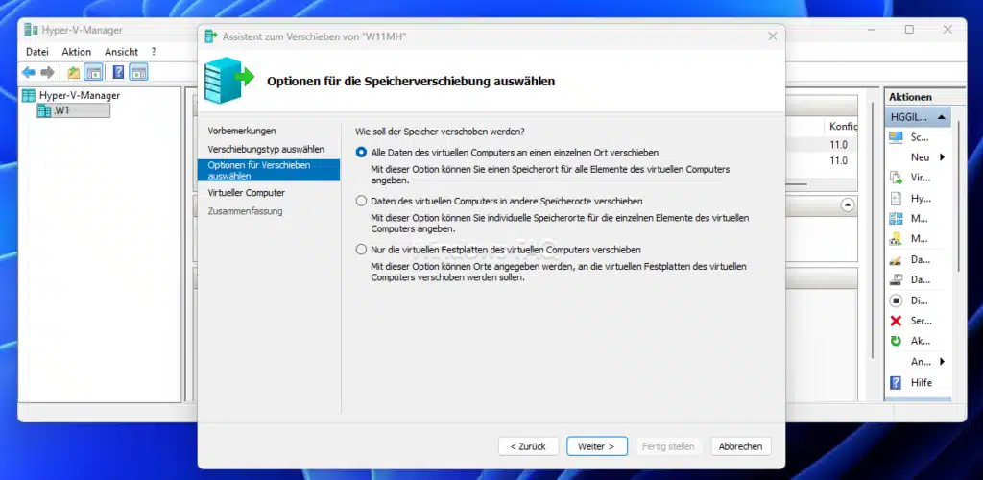The height and width of the screenshot is (480, 983).
Task: Click the Neu entry in Aktionen pane
Action: click(x=920, y=157)
